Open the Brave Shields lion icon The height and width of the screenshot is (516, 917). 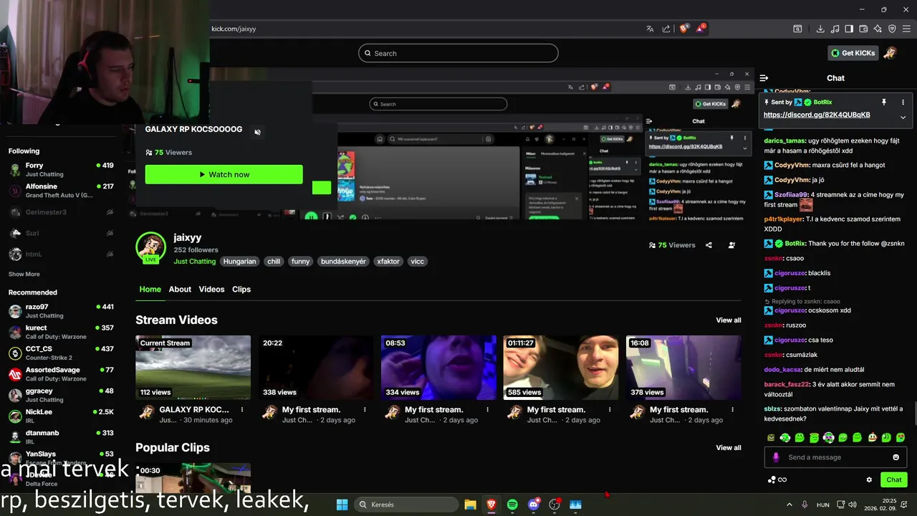[684, 29]
